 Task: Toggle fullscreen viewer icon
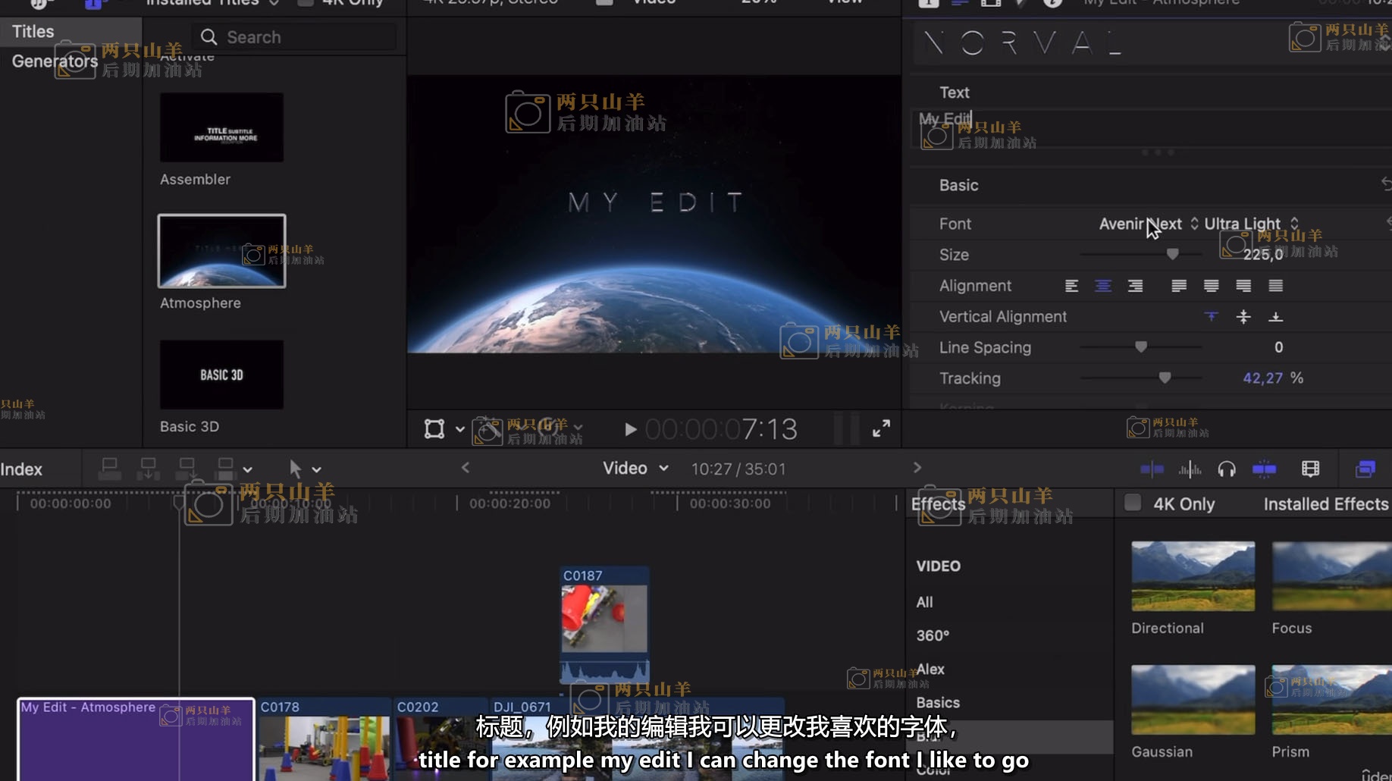click(x=881, y=429)
